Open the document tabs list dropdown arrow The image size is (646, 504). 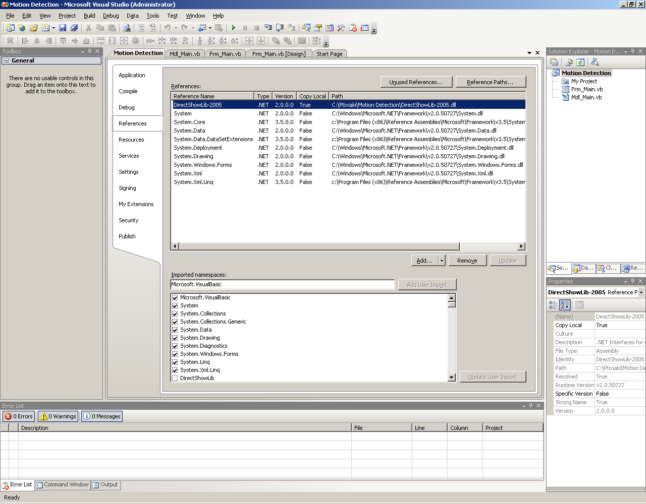coord(529,53)
